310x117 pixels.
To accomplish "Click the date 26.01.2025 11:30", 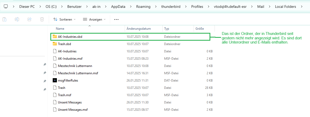I will pyautogui.click(x=138, y=102).
